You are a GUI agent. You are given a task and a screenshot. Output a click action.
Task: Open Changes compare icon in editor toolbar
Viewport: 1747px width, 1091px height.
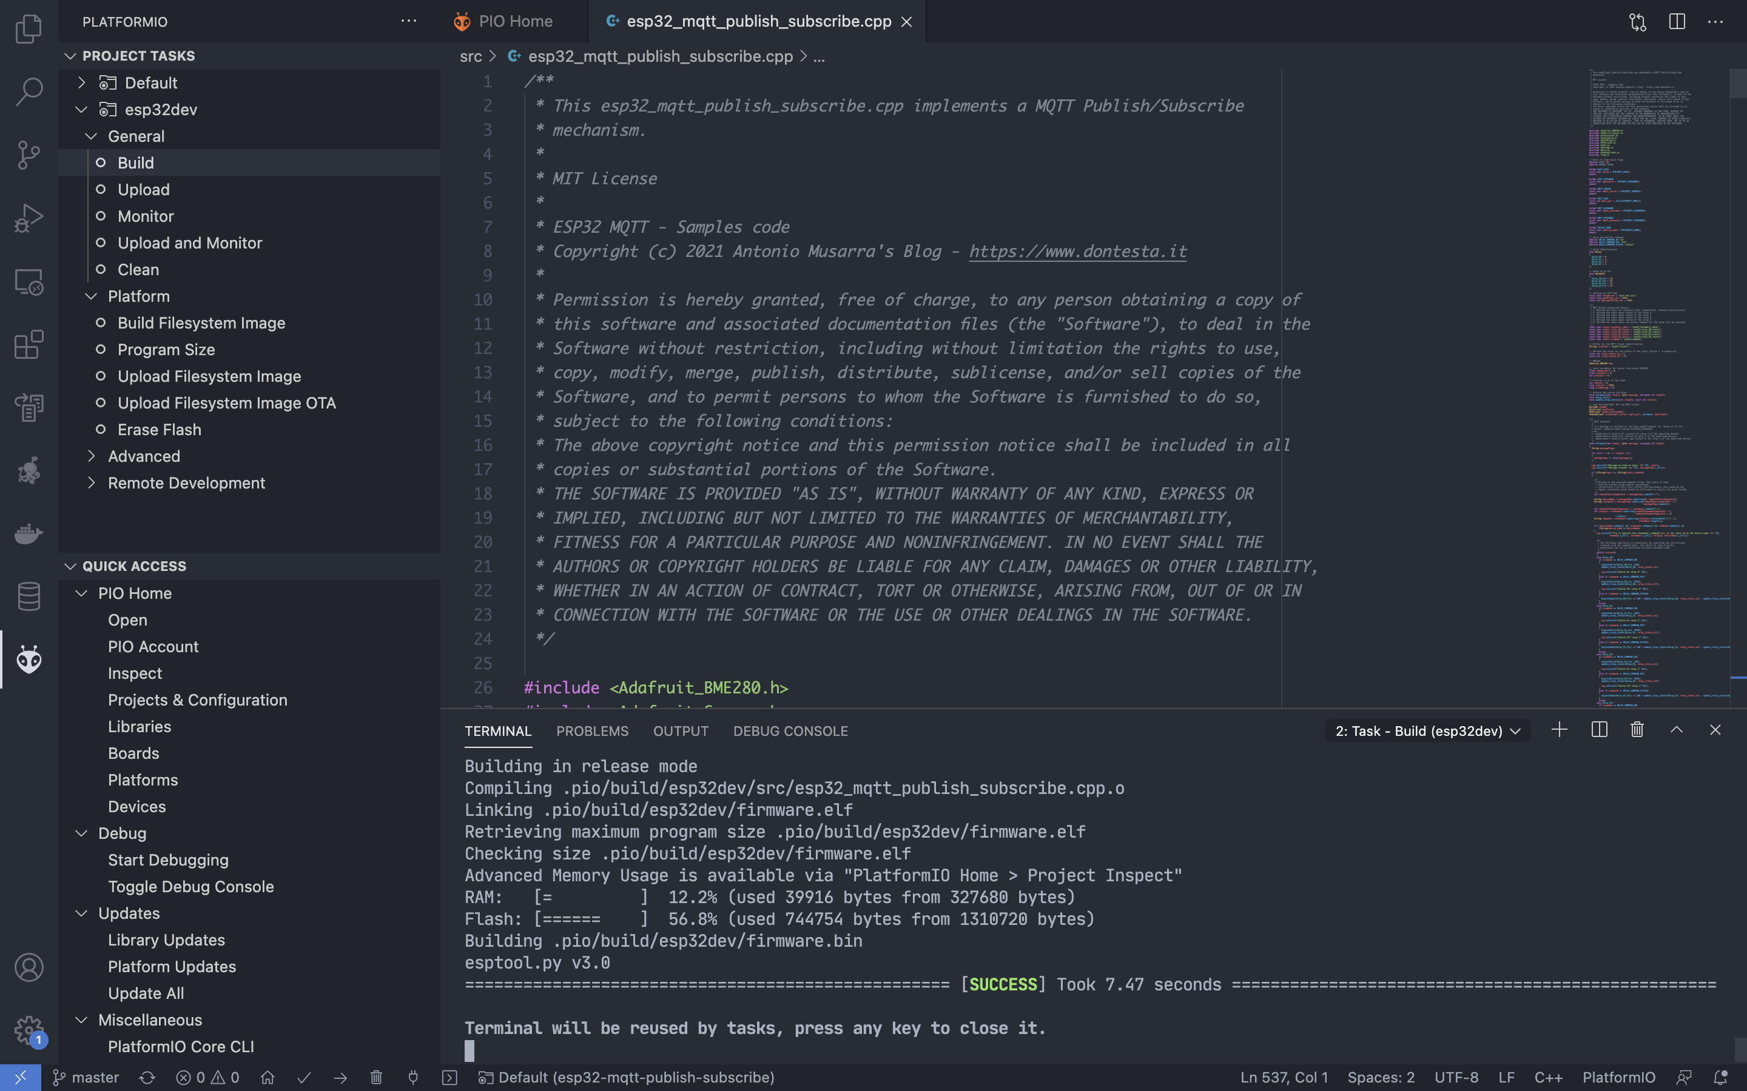point(1638,22)
